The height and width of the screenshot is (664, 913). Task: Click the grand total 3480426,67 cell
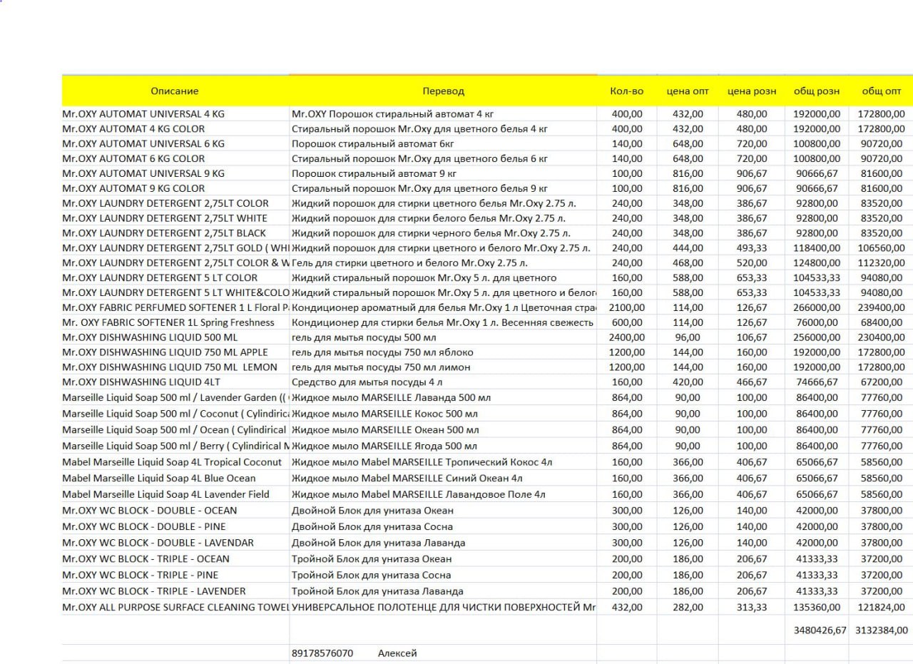point(820,630)
